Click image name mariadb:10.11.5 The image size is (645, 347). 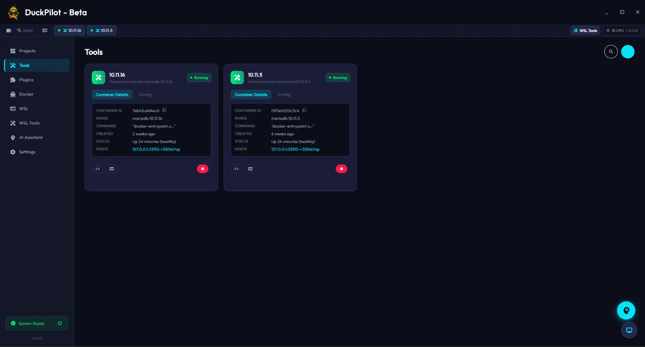(286, 119)
